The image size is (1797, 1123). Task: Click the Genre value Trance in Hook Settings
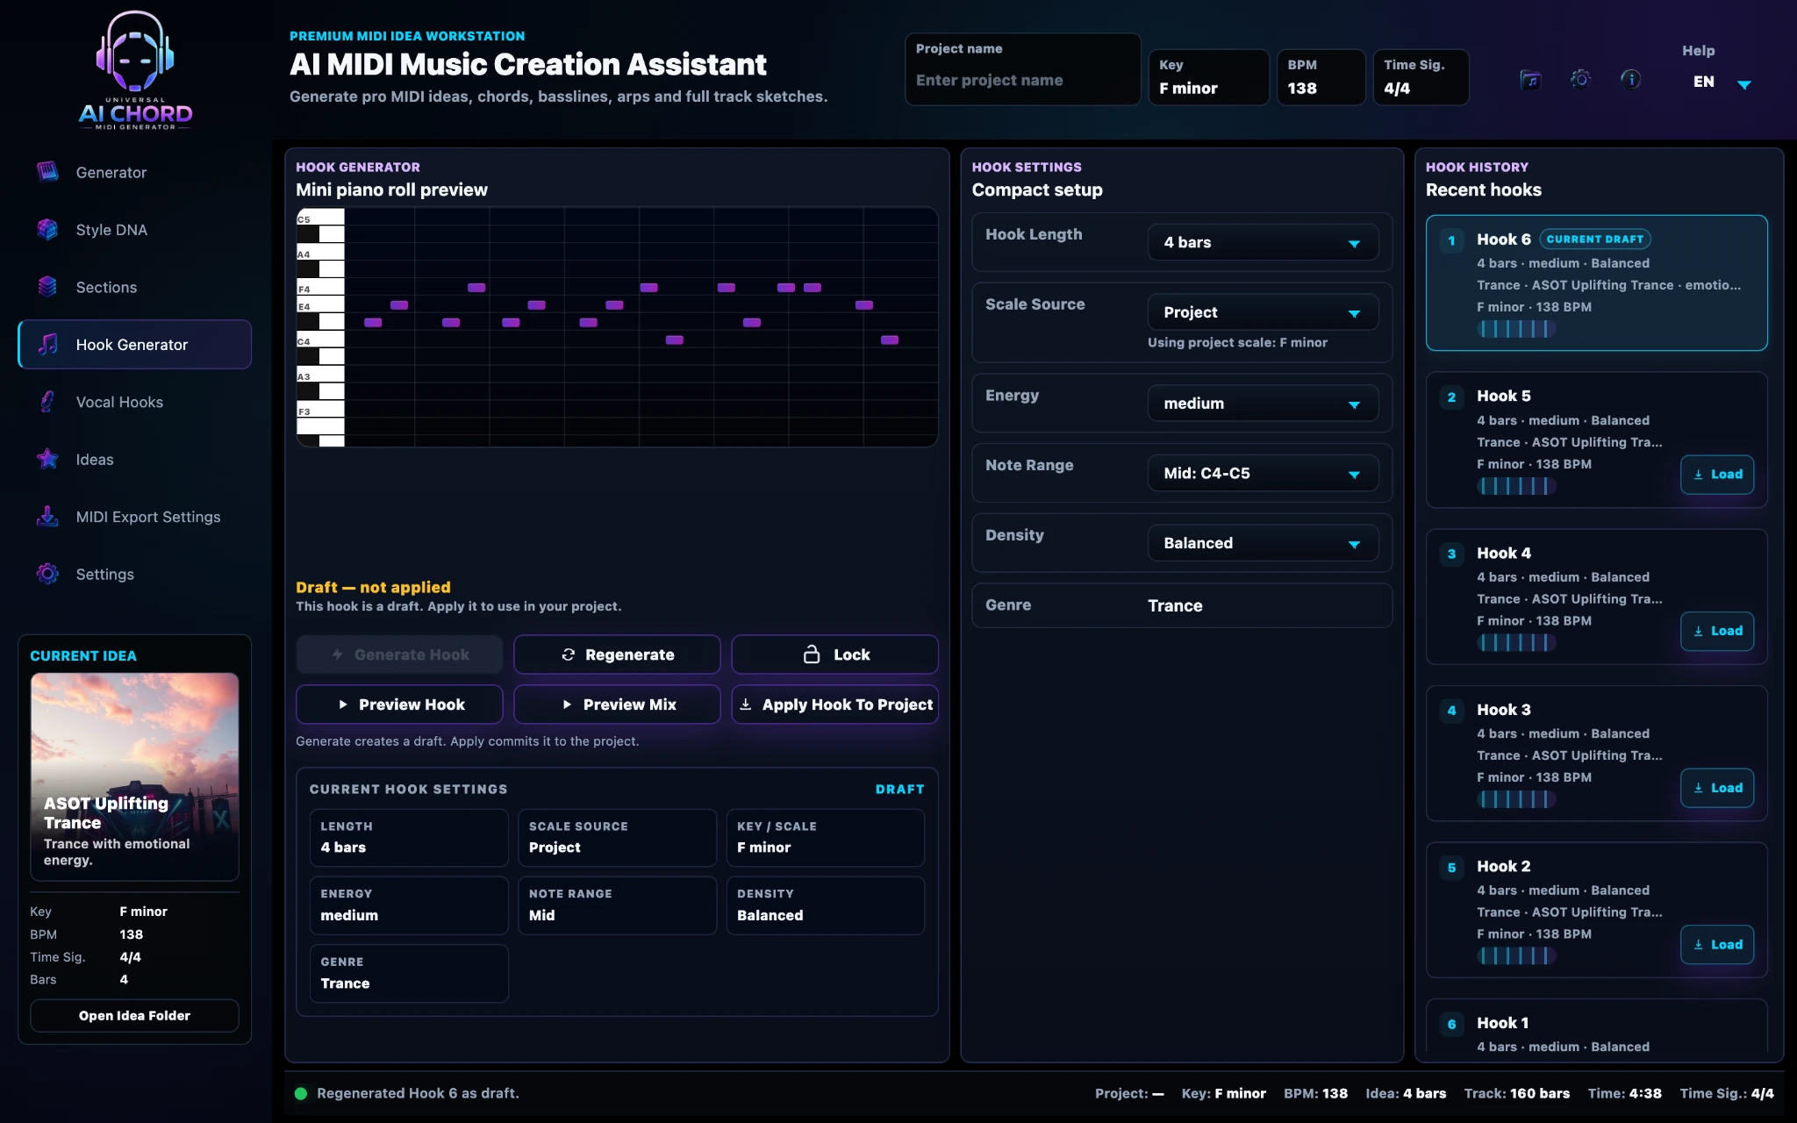tap(1175, 605)
